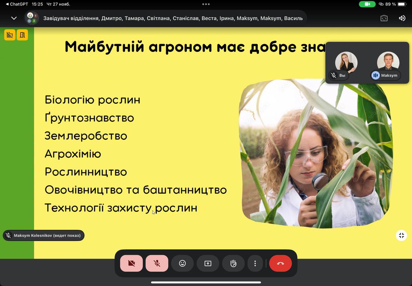Click the 'Агрохімію' line
Viewport: 412px width, 286px height.
coord(73,154)
